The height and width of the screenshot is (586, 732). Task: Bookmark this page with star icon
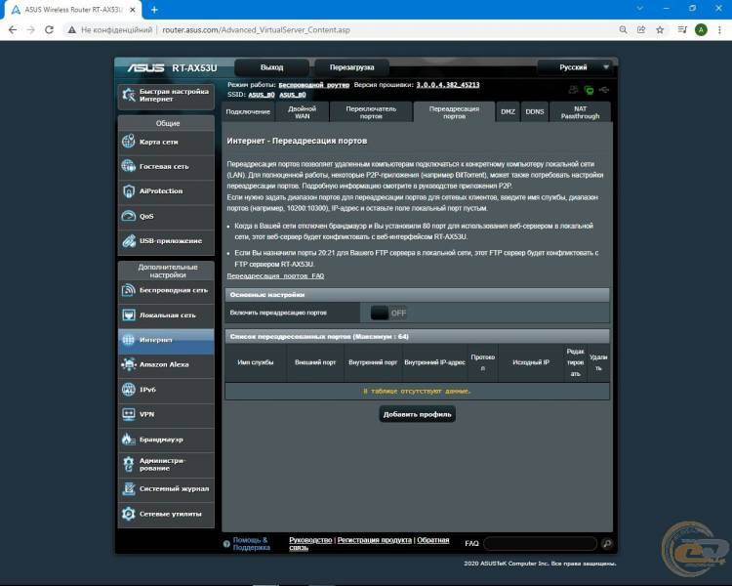point(660,30)
